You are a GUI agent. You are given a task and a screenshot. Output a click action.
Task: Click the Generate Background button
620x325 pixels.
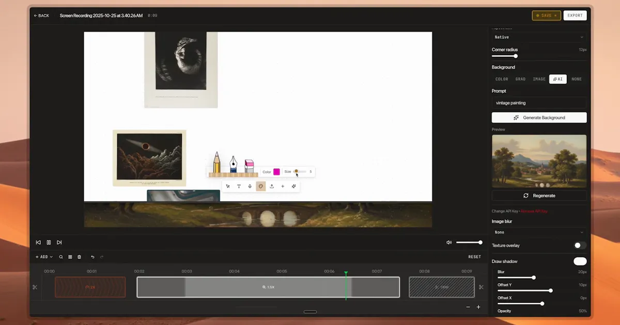coord(539,118)
